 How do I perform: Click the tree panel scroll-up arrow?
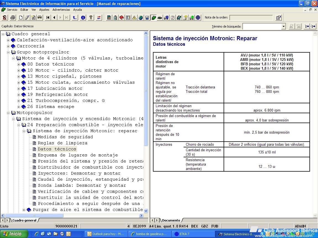146,33
